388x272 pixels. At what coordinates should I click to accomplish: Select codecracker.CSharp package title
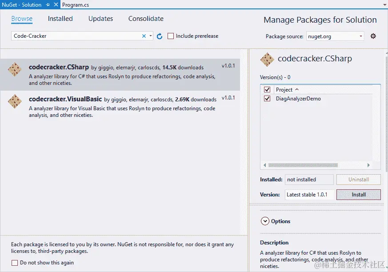(x=59, y=67)
